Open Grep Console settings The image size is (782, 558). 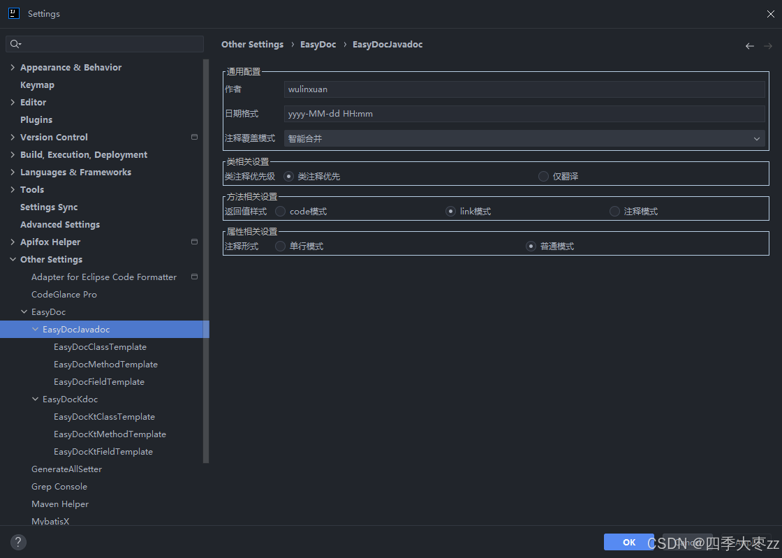(x=59, y=486)
